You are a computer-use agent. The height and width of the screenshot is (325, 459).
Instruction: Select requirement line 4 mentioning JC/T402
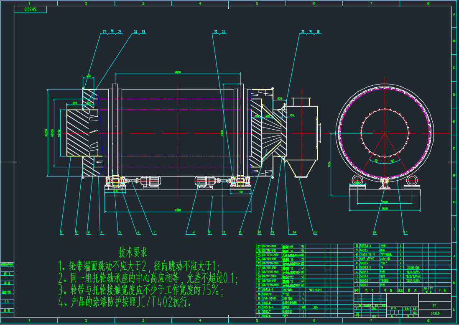point(125,302)
